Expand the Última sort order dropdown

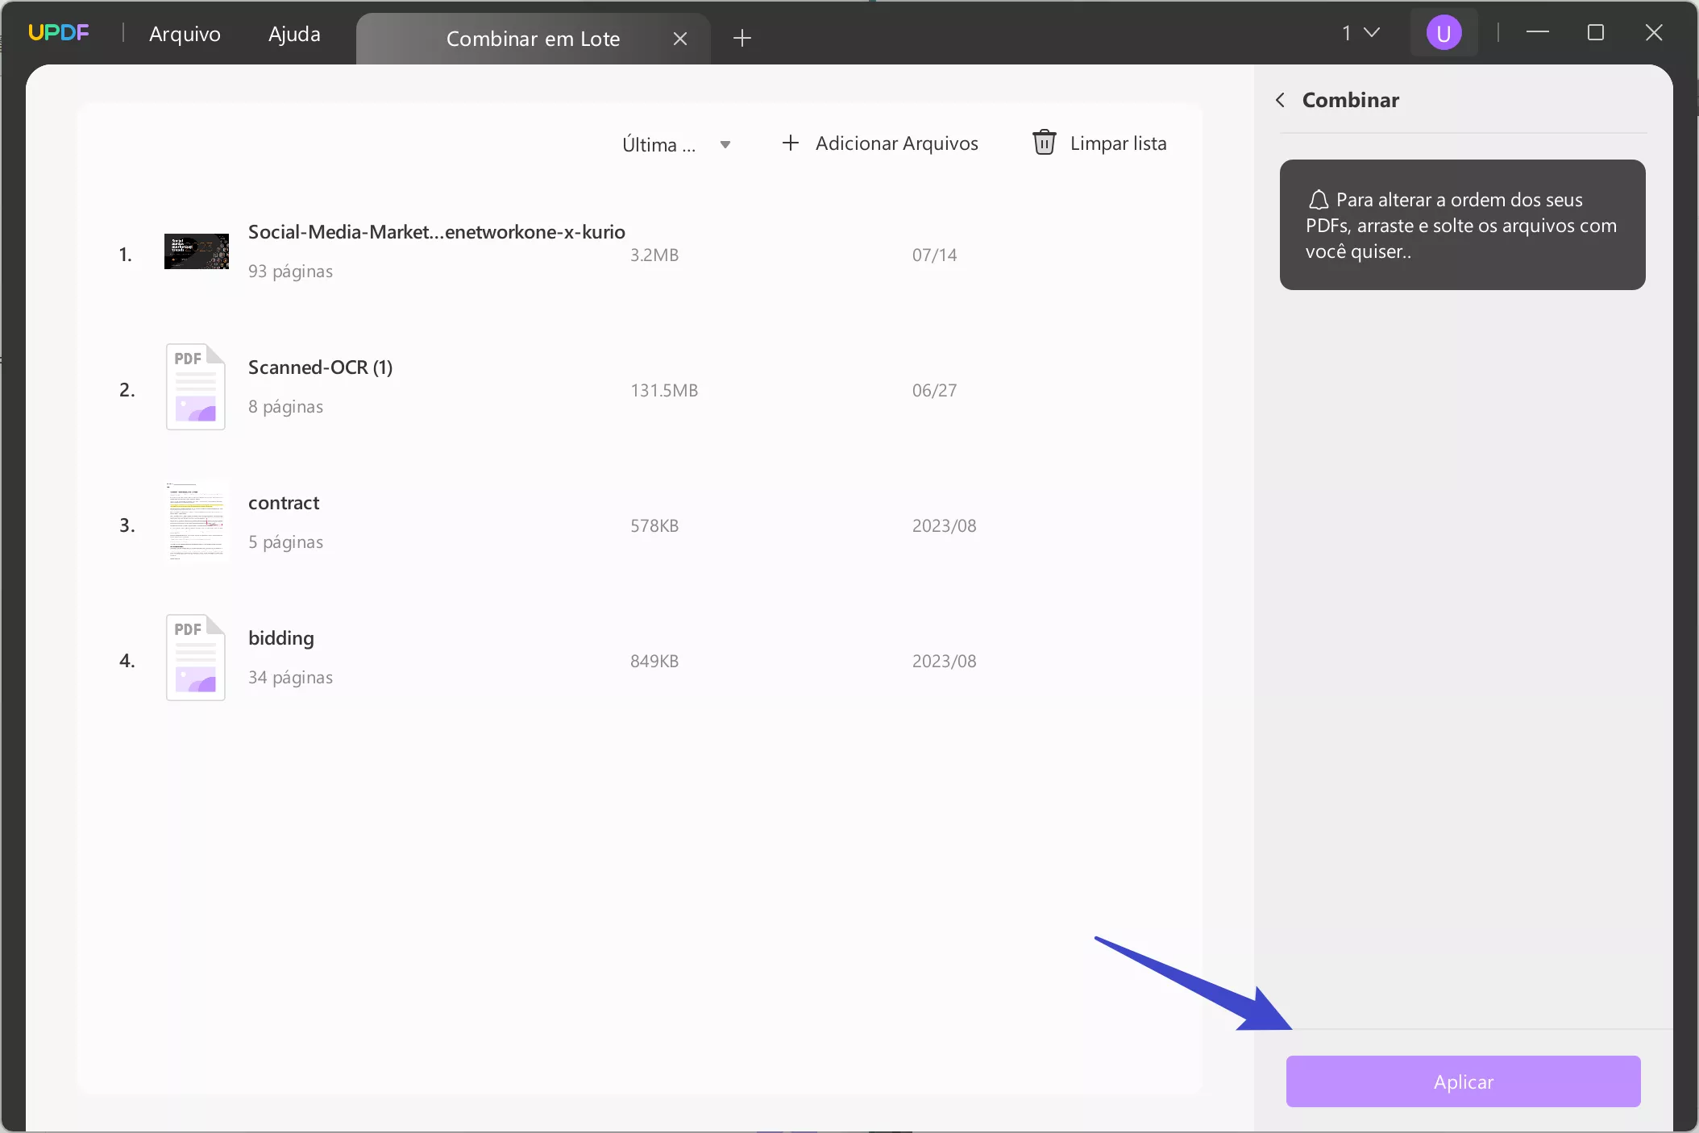click(659, 145)
